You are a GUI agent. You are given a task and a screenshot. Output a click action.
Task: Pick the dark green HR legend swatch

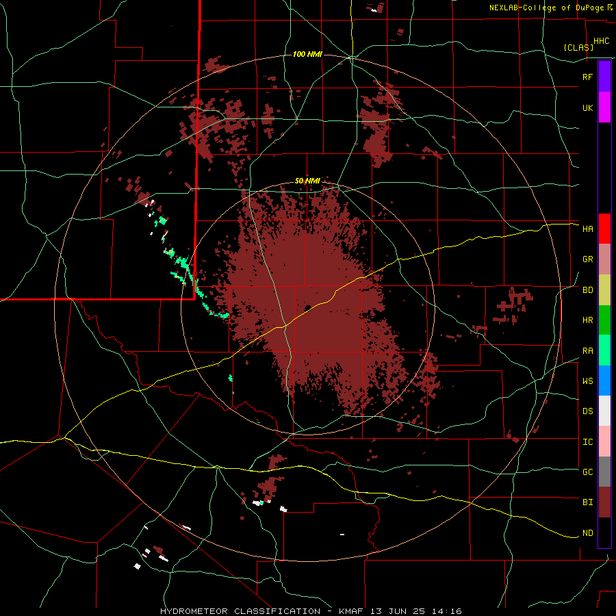604,320
